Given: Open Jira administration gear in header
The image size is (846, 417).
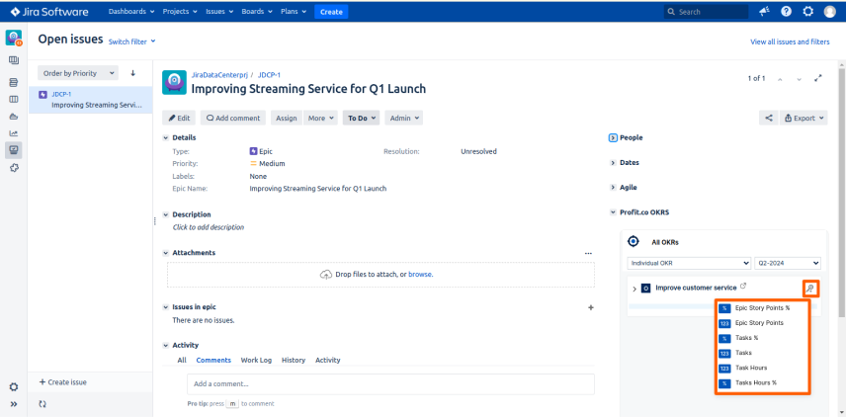Looking at the screenshot, I should click(807, 11).
